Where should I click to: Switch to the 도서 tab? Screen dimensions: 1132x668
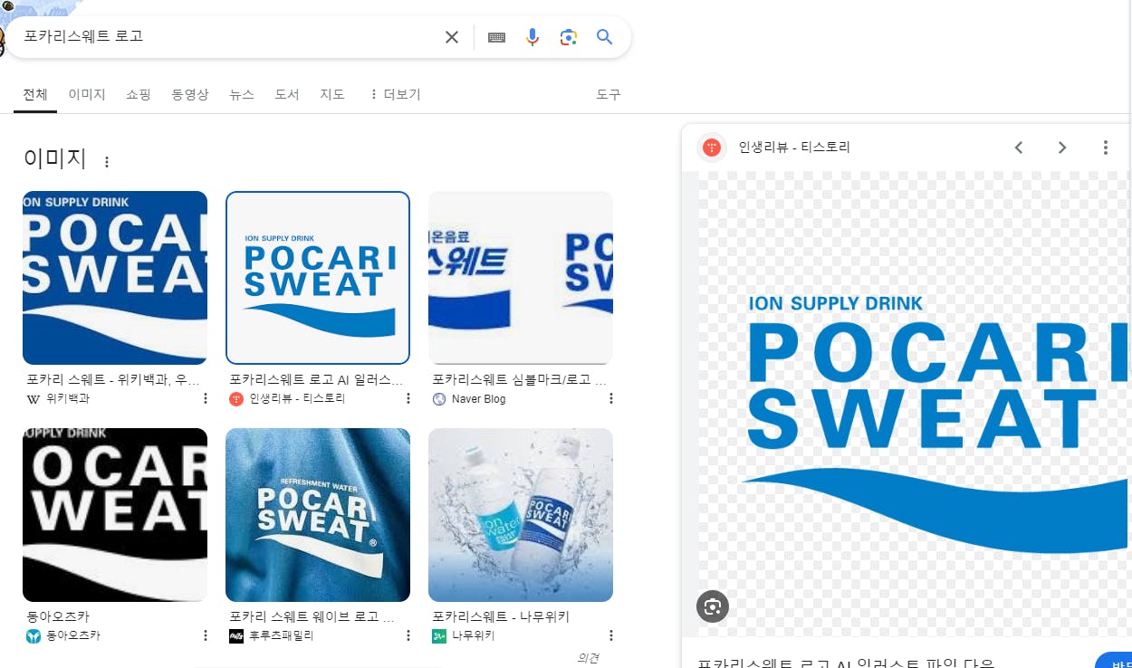[287, 94]
